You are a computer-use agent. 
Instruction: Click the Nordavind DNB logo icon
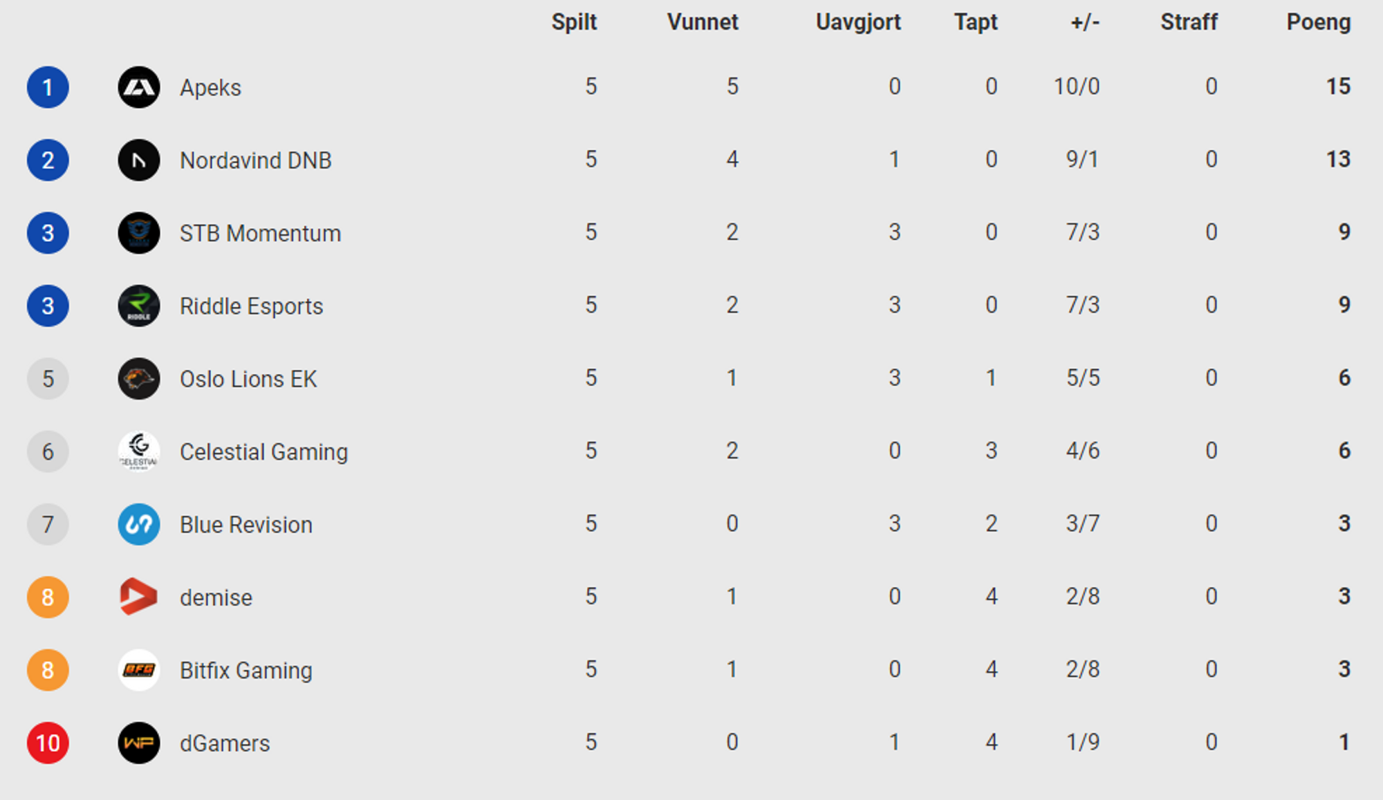click(139, 160)
